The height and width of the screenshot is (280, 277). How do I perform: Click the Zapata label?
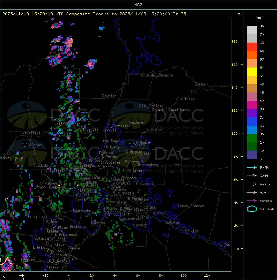pyautogui.click(x=74, y=248)
